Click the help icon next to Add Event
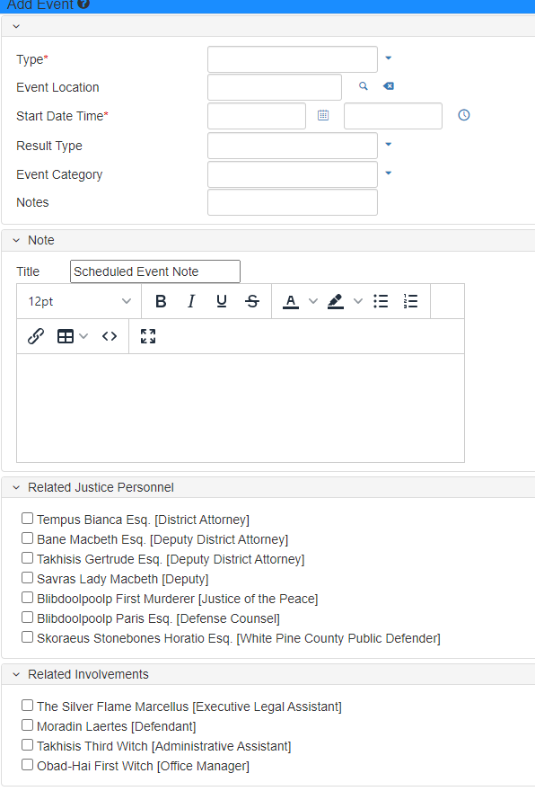The height and width of the screenshot is (791, 535). 83,4
